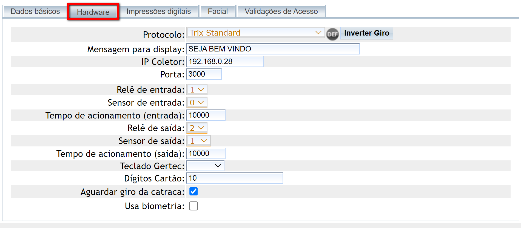Go to the Facial tab
This screenshot has height=228, width=521.
tap(218, 11)
